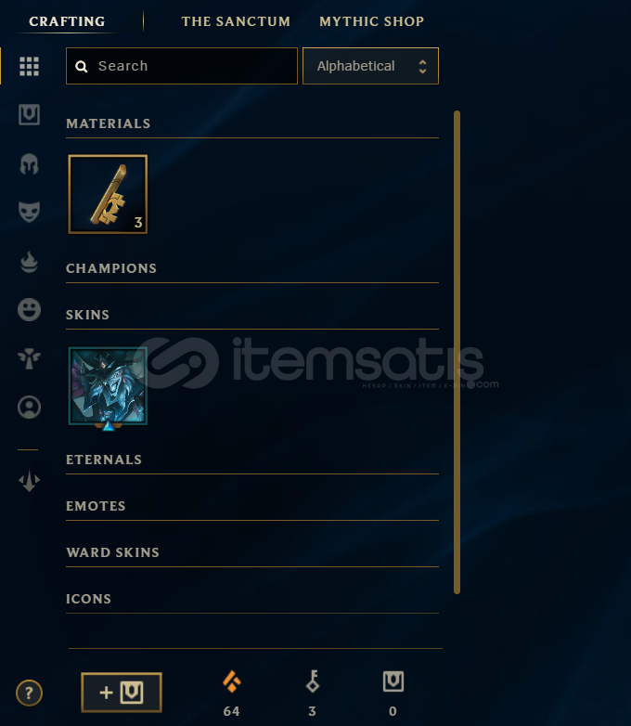Select the Crafting tab
Viewport: 631px width, 726px height.
pyautogui.click(x=67, y=21)
